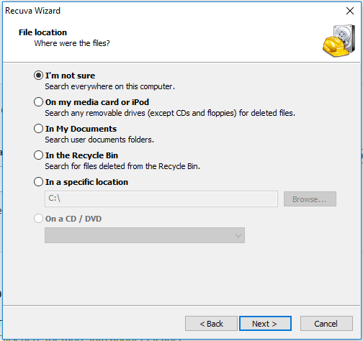This screenshot has height=341, width=363.
Task: Click the chevron arrow of the CD/DVD dropdown
Action: [x=238, y=236]
